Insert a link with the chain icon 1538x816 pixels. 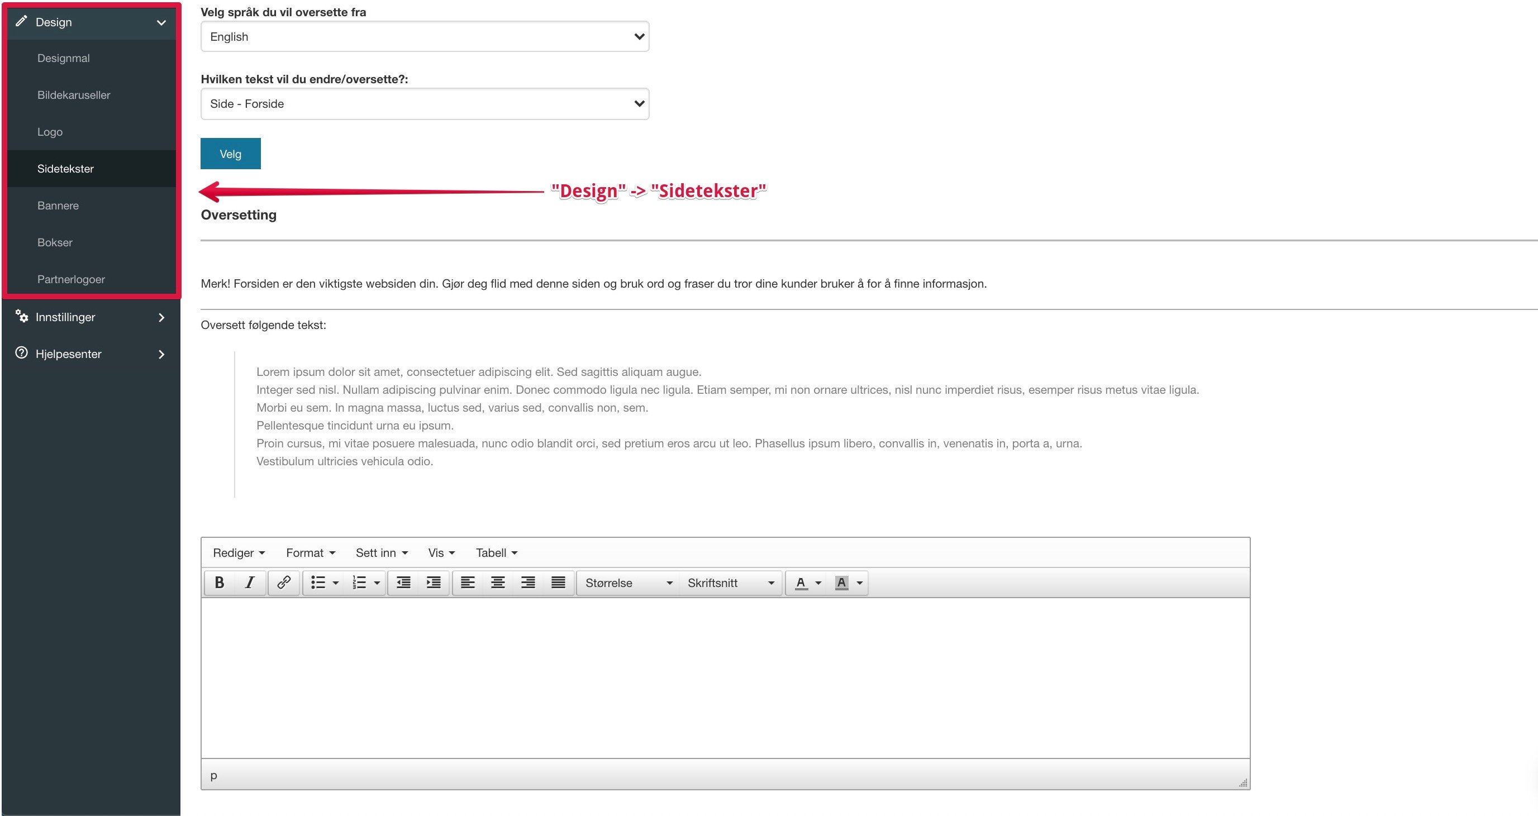pyautogui.click(x=284, y=583)
